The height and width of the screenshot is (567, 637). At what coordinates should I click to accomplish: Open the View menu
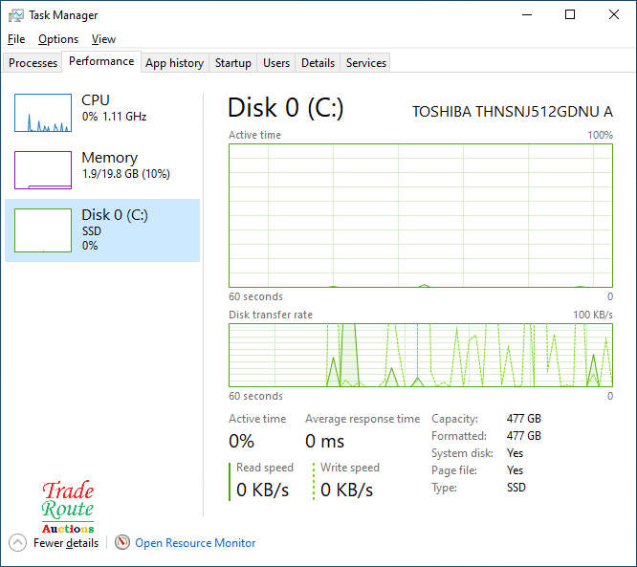[x=103, y=39]
